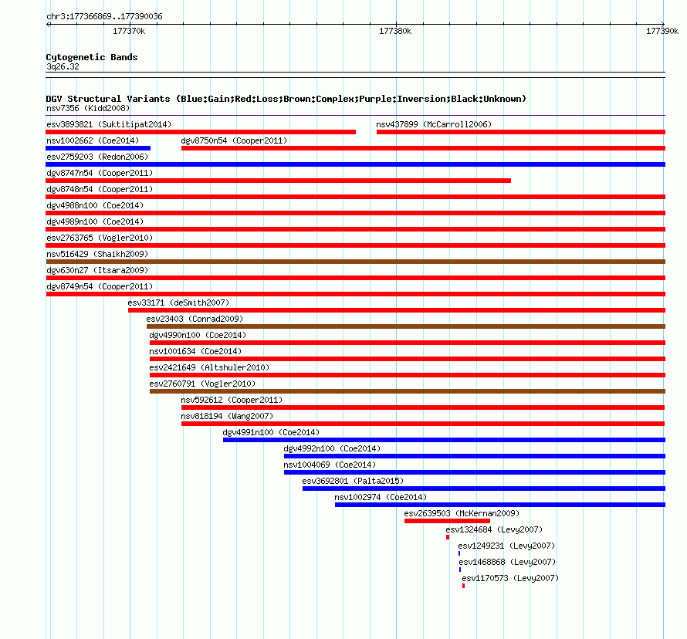Screen dimensions: 687x639
Task: Click the red bar of dgv8747n54
Action: click(x=278, y=181)
